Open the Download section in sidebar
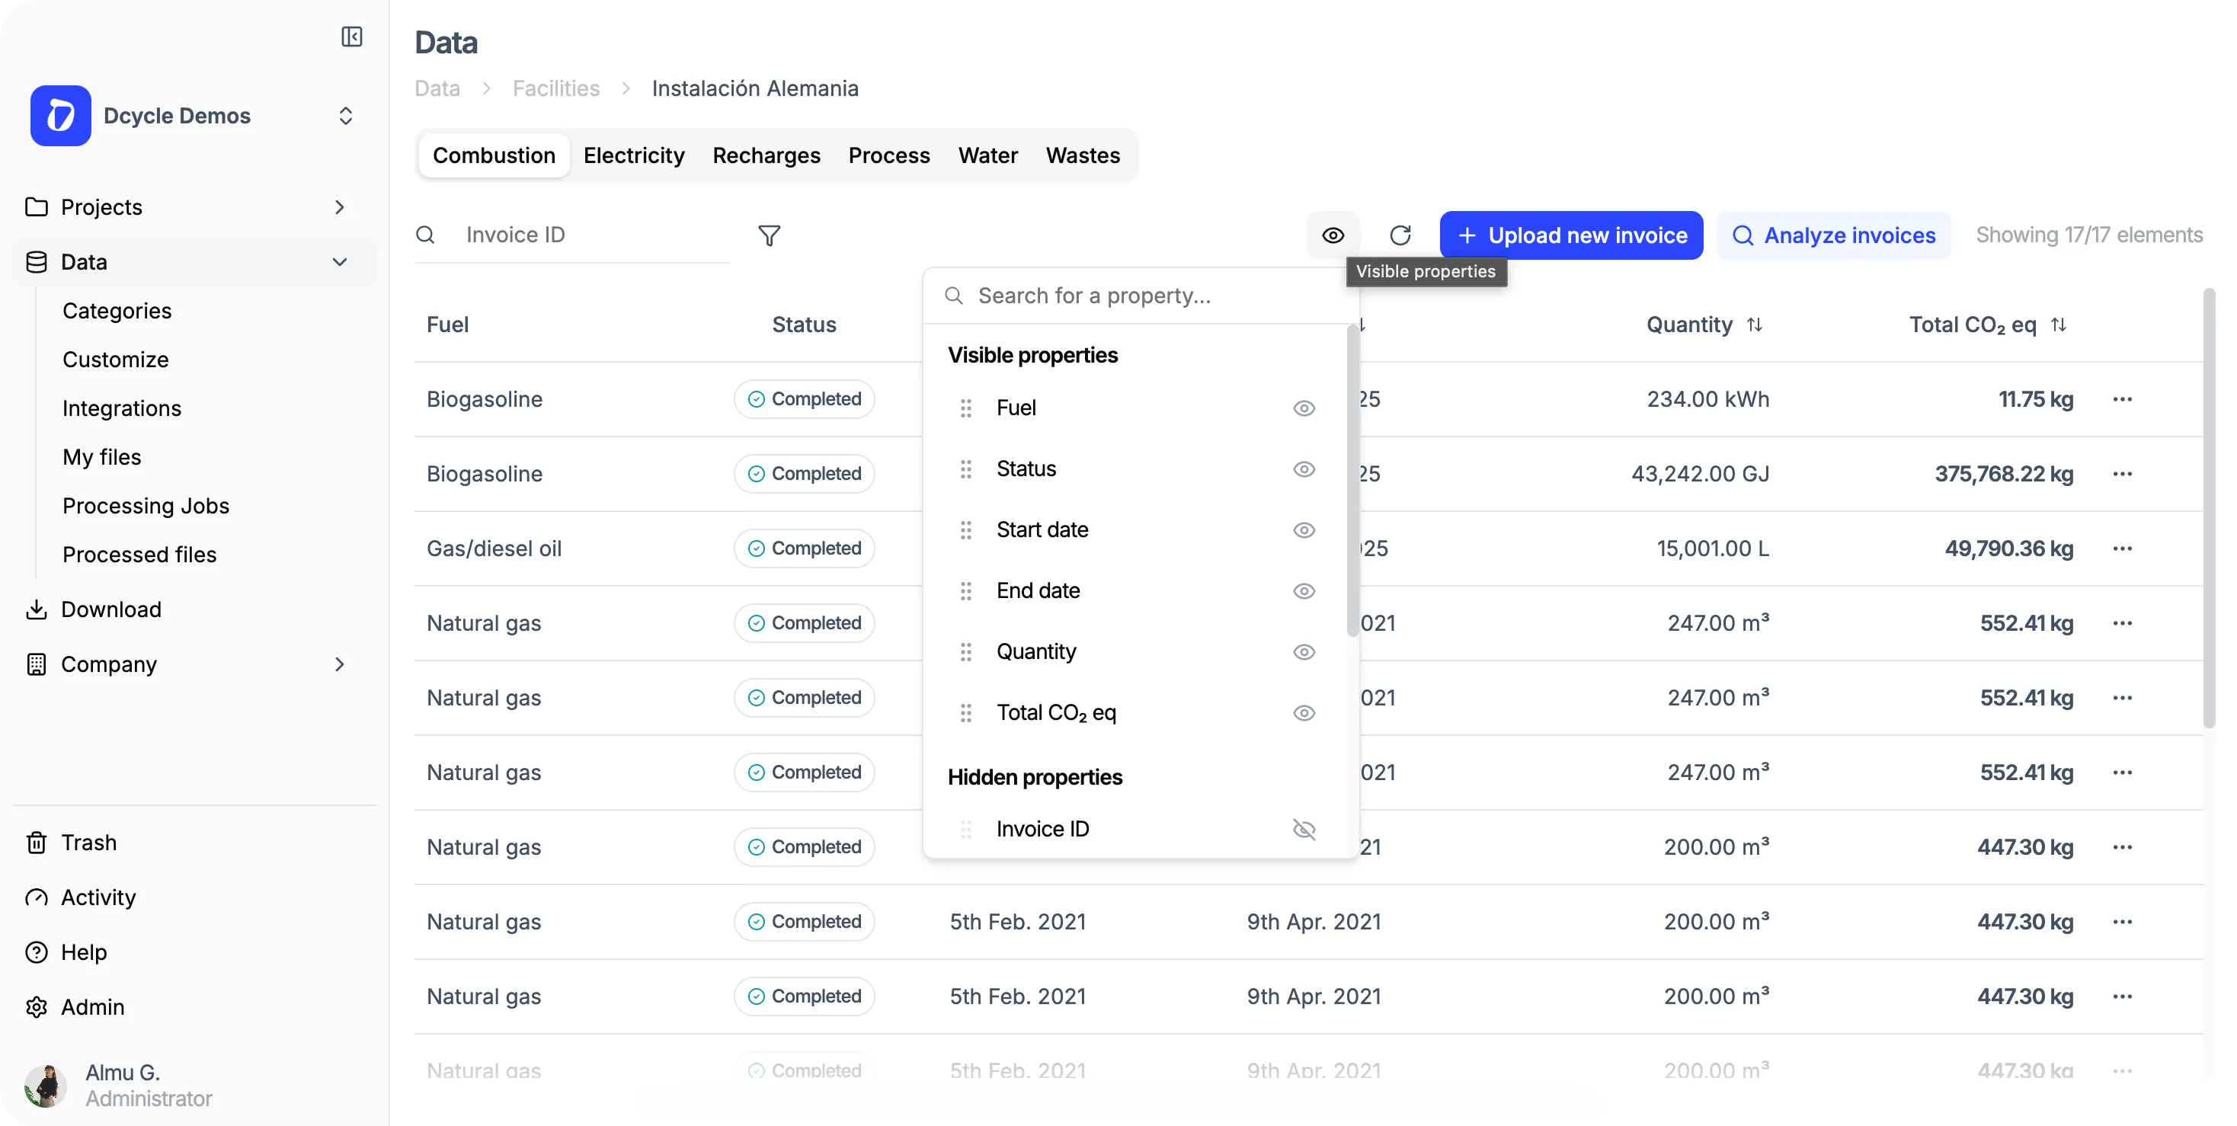The image size is (2237, 1126). click(x=112, y=609)
